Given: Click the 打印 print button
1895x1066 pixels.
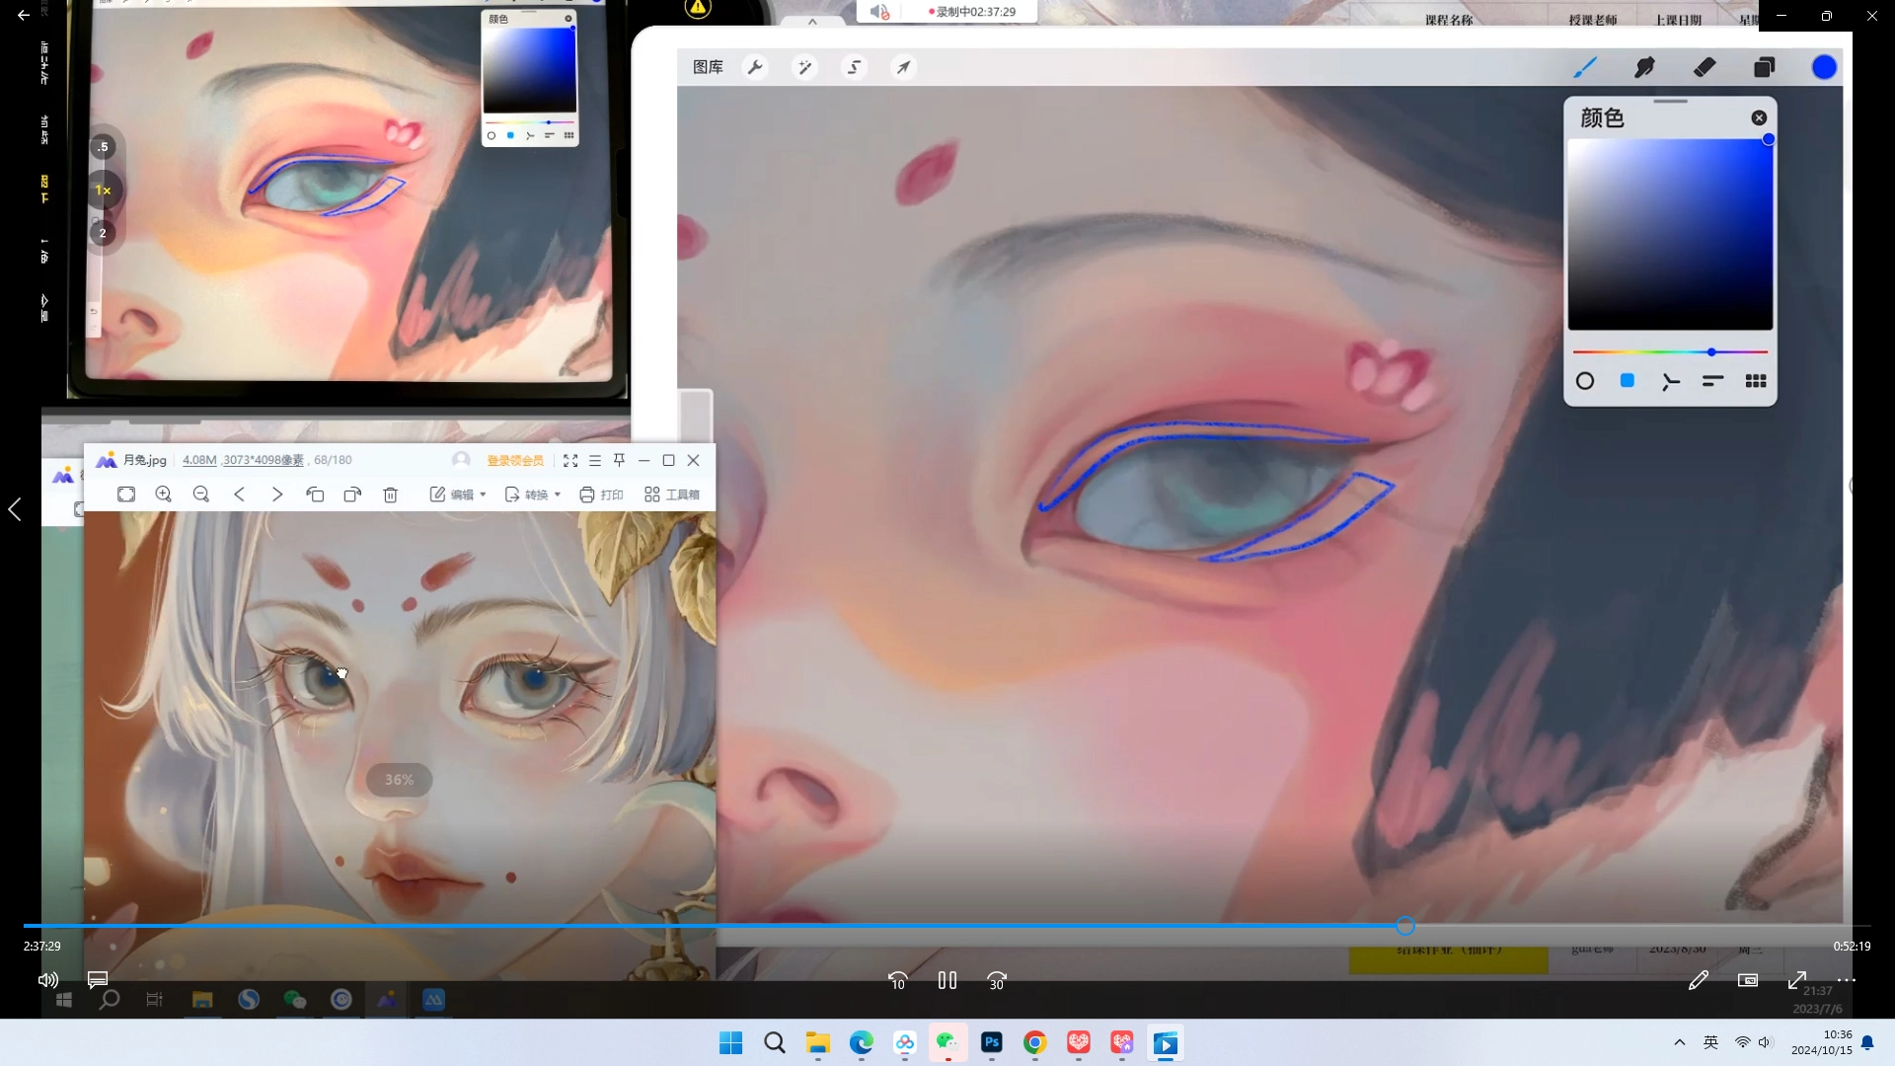Looking at the screenshot, I should point(601,495).
